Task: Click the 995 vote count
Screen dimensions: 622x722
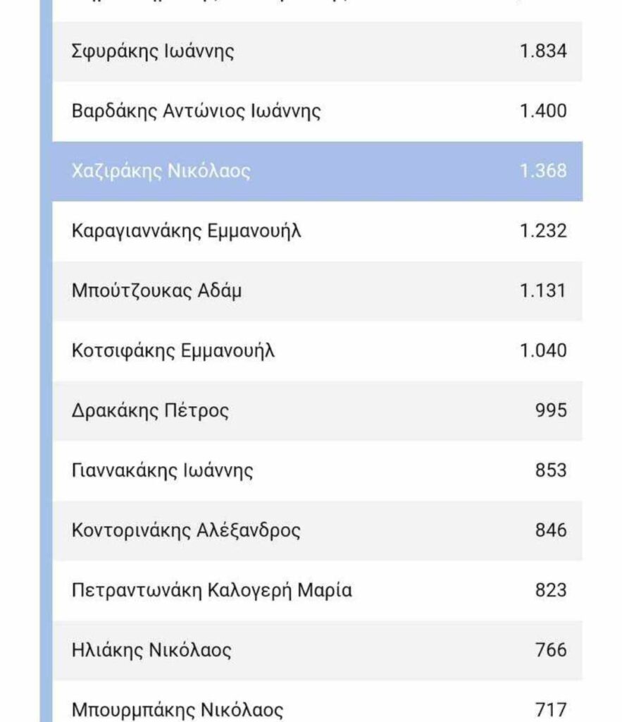Action: [x=550, y=411]
